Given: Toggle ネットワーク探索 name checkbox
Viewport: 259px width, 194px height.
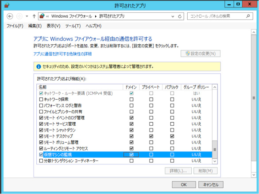Looking at the screenshot, I should [x=41, y=100].
